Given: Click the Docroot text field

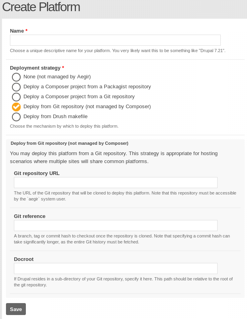Looking at the screenshot, I should (x=116, y=268).
